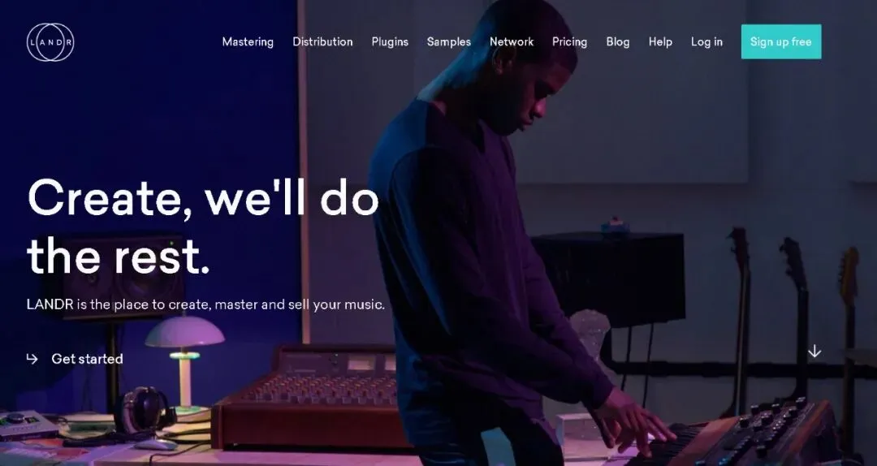877x466 pixels.
Task: Click the Log in link
Action: coord(706,42)
